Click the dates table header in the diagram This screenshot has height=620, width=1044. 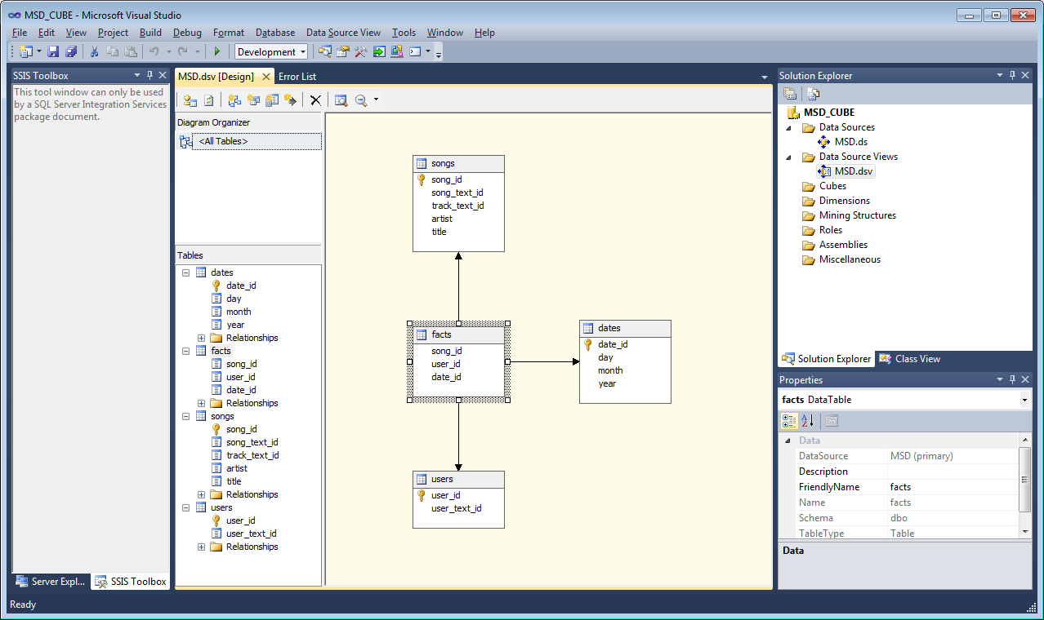pos(625,329)
